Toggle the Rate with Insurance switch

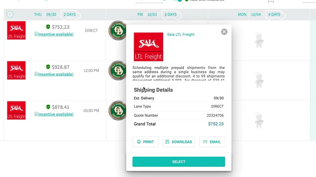point(177,0)
